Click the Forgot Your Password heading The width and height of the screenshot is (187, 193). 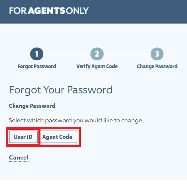click(61, 90)
